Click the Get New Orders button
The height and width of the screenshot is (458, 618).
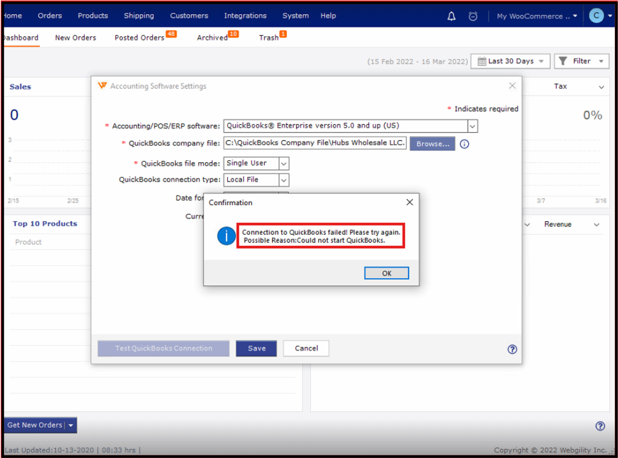click(35, 426)
